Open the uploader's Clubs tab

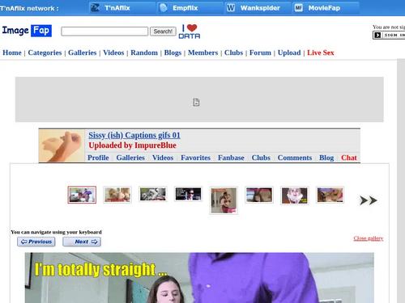click(261, 158)
